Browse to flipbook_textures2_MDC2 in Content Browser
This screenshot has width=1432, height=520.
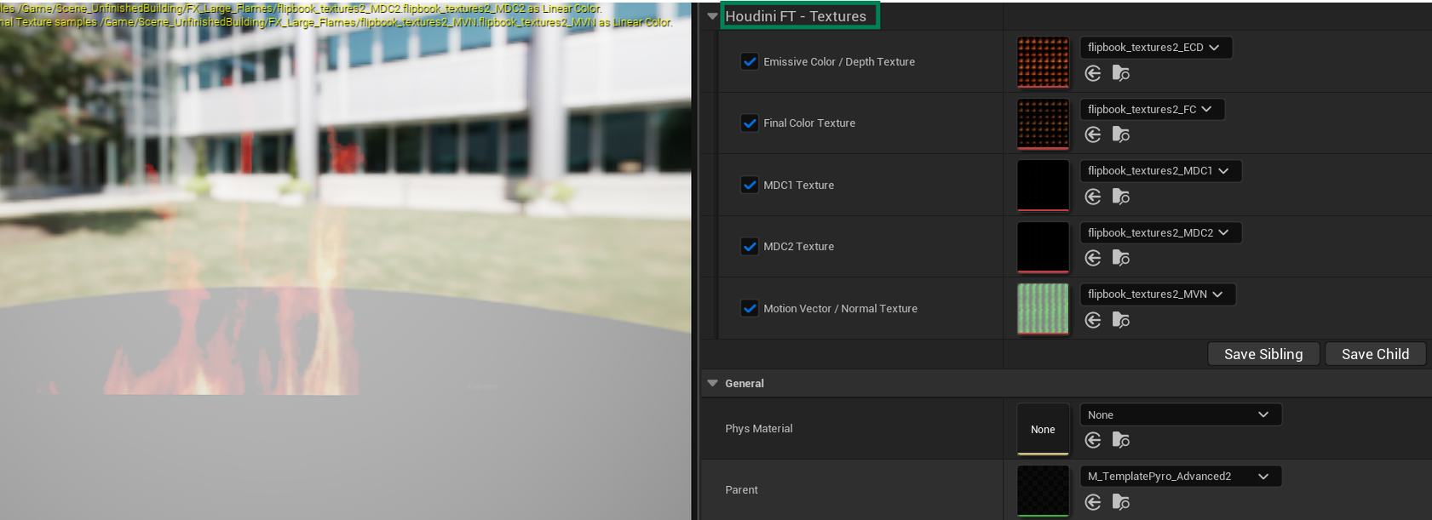pyautogui.click(x=1121, y=258)
